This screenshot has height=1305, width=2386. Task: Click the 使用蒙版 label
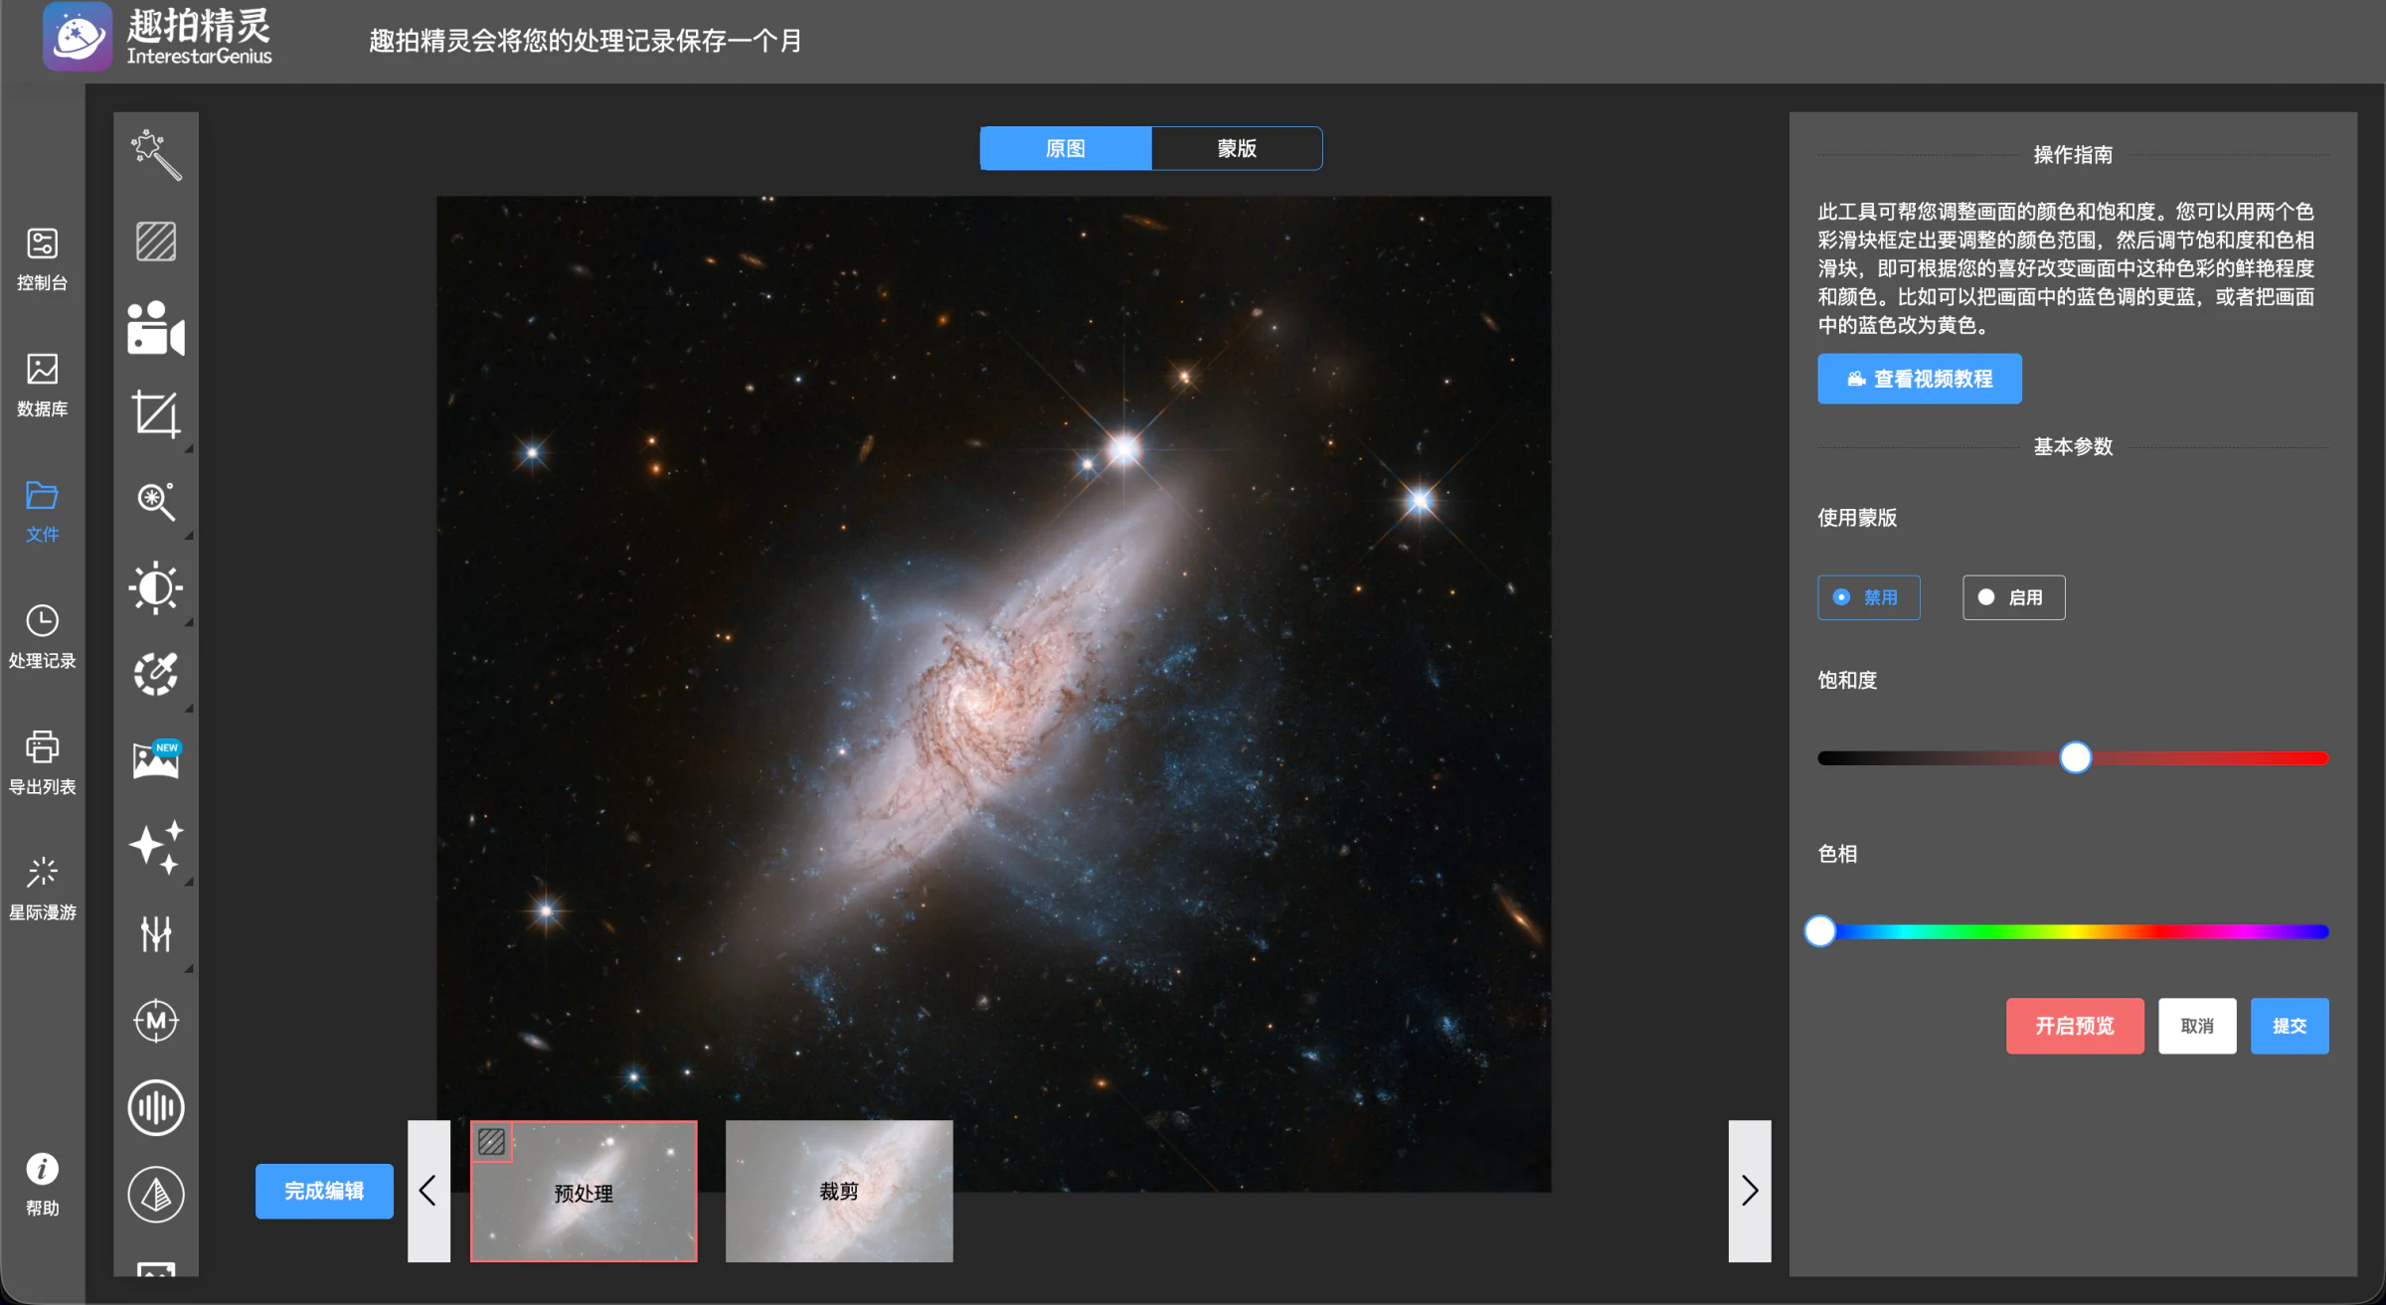(1857, 517)
